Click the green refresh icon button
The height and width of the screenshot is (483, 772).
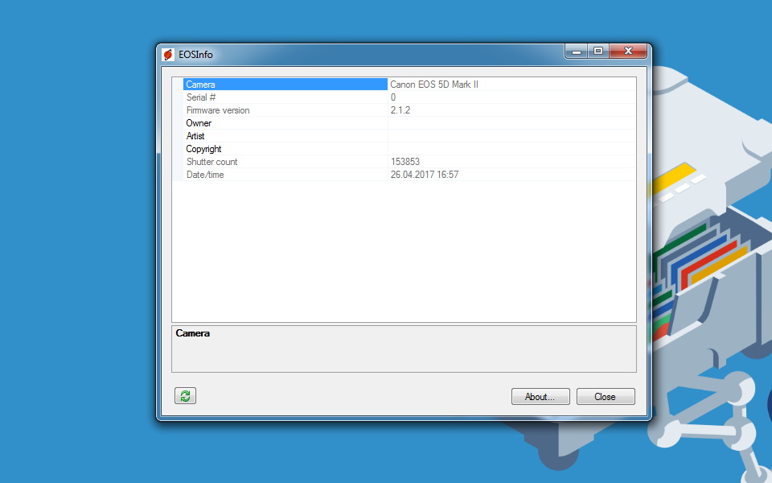tap(185, 395)
